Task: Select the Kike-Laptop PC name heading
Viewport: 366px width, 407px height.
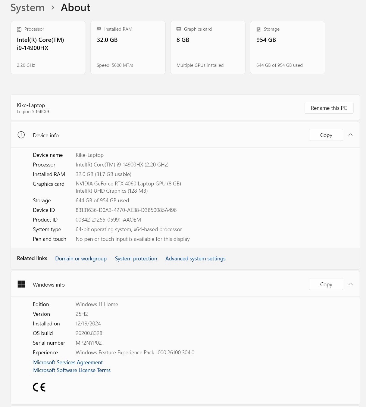Action: pyautogui.click(x=31, y=105)
